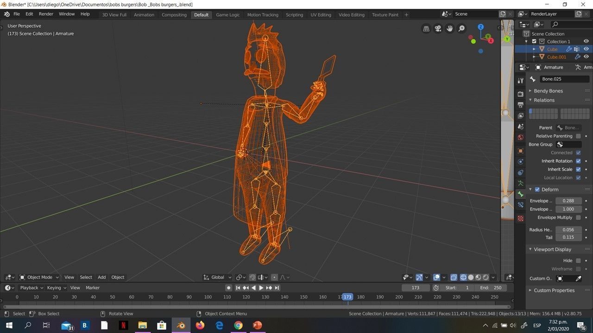Toggle X-ray display in viewport header

[x=454, y=277]
